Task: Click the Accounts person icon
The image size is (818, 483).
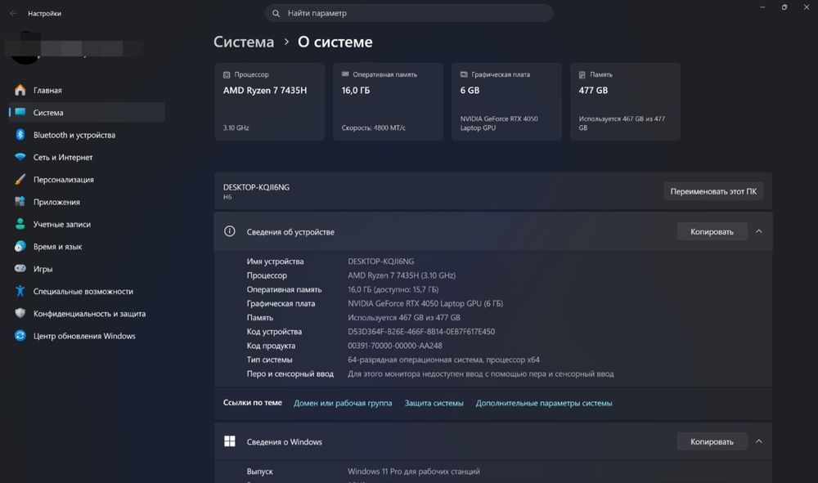Action: click(x=20, y=224)
